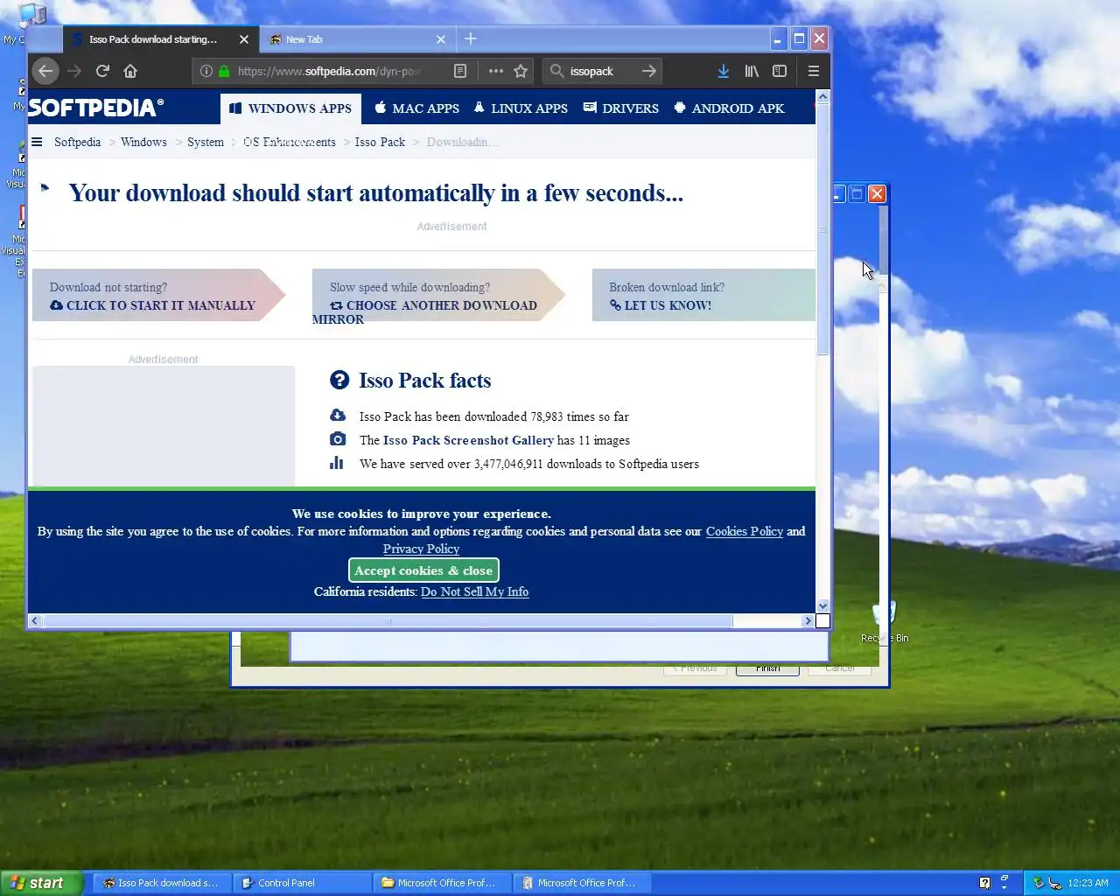Click the Softpedia logo
This screenshot has width=1120, height=896.
click(x=96, y=108)
